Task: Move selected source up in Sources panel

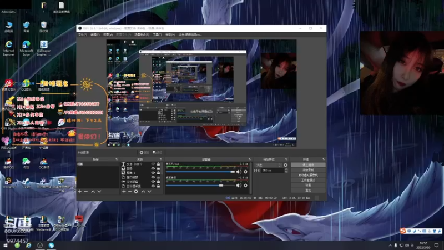Action: (143, 192)
